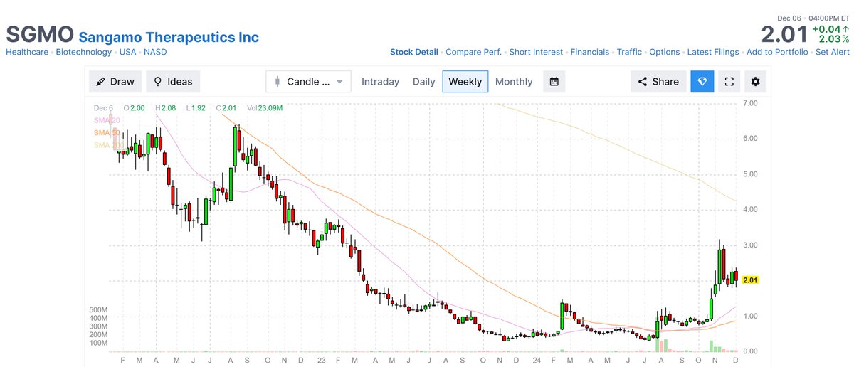Click the lightbulb icon on Ideas button
The image size is (854, 367).
point(158,82)
